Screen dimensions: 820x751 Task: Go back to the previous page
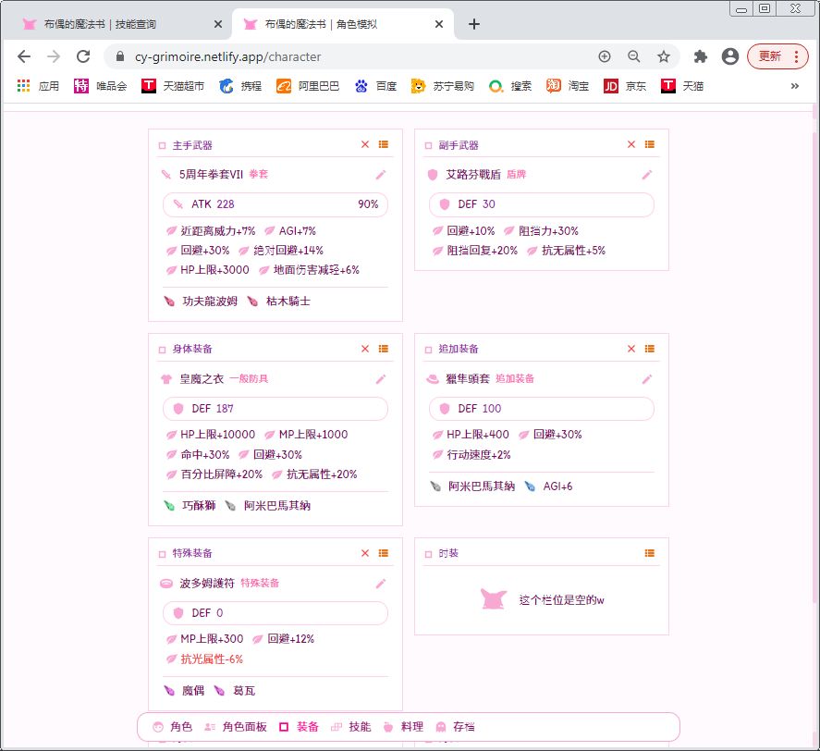click(x=24, y=56)
